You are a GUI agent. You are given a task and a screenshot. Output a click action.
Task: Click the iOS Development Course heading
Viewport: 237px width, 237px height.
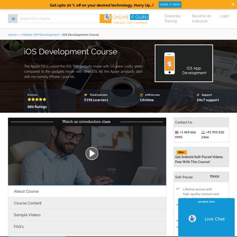[71, 52]
